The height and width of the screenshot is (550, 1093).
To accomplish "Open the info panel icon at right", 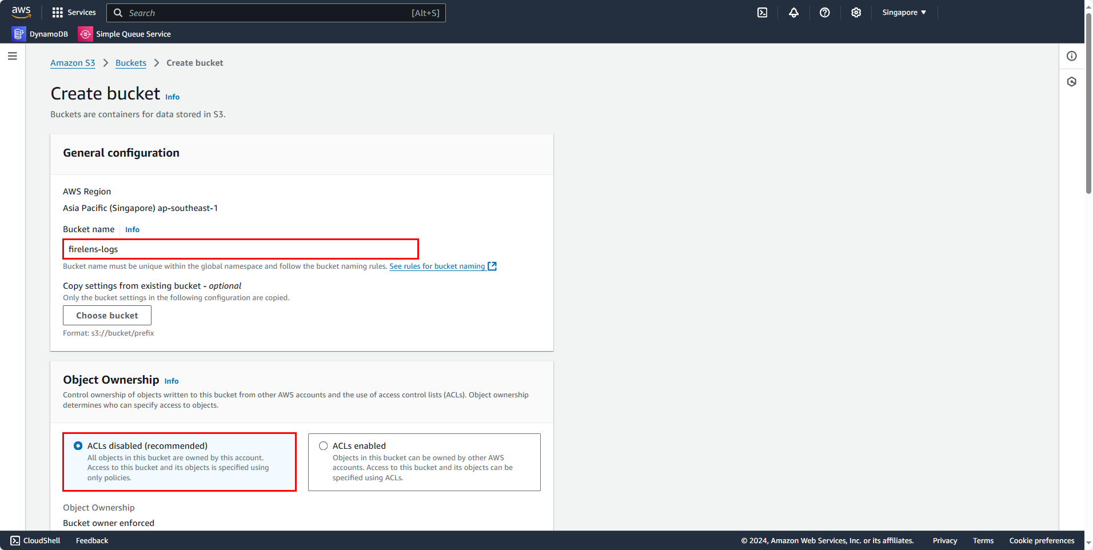I will pos(1072,56).
